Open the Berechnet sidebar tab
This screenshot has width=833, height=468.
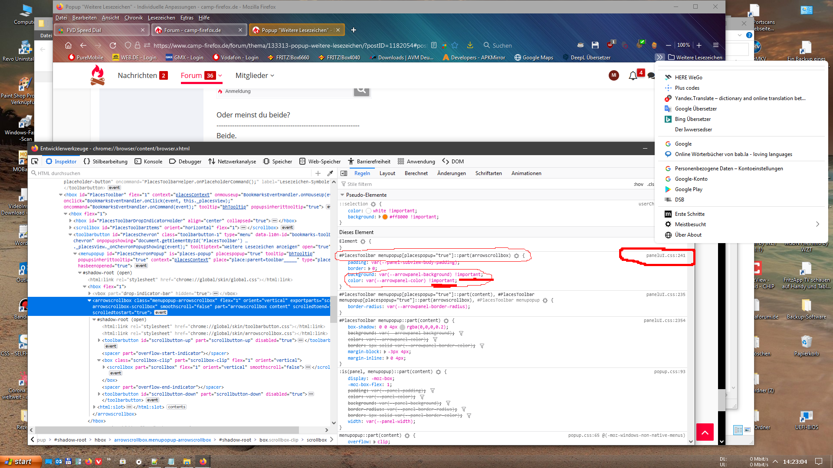coord(416,173)
